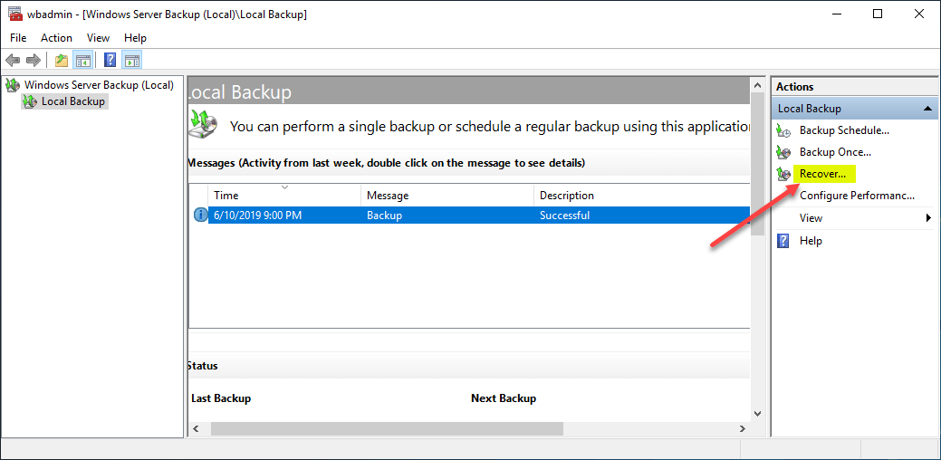The image size is (941, 460).
Task: Click the Next Backup label
Action: pos(504,398)
